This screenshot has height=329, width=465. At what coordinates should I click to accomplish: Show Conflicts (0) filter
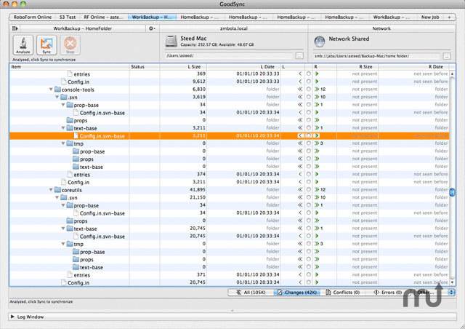pos(342,293)
